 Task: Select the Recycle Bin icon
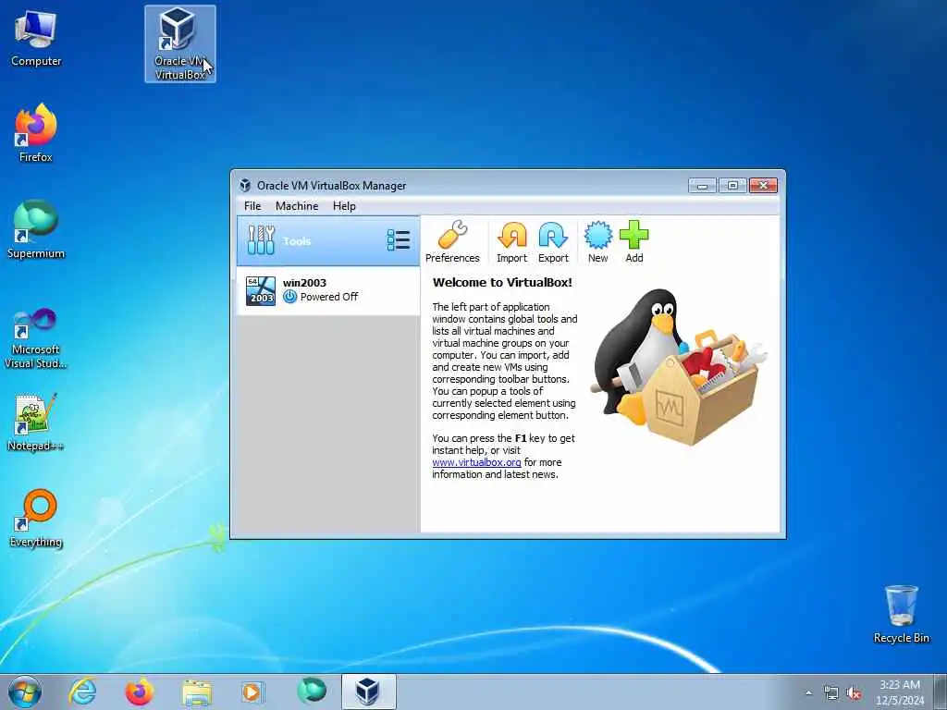point(902,614)
